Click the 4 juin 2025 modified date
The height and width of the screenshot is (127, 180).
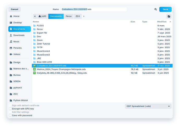point(163,73)
